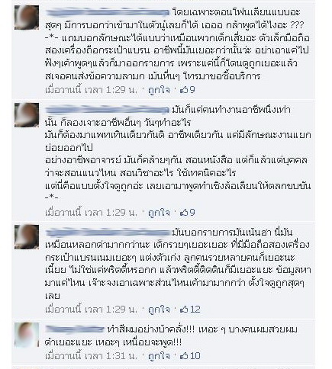The width and height of the screenshot is (332, 369).
Task: Open timestamp of the second comment
Action: [92, 213]
